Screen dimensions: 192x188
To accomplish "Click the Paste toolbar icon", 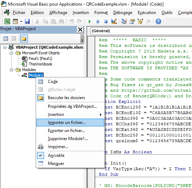I will click(54, 21).
